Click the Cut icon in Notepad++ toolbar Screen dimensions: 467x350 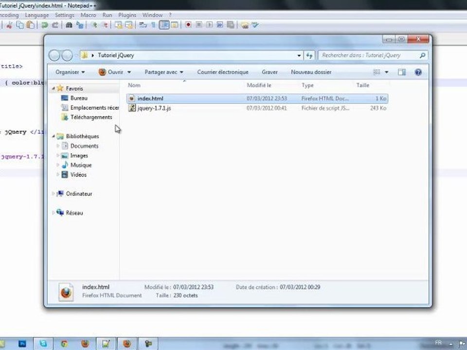[x=9, y=25]
